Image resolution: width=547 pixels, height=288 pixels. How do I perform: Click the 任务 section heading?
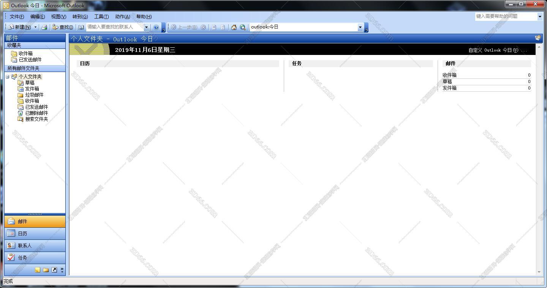(297, 64)
